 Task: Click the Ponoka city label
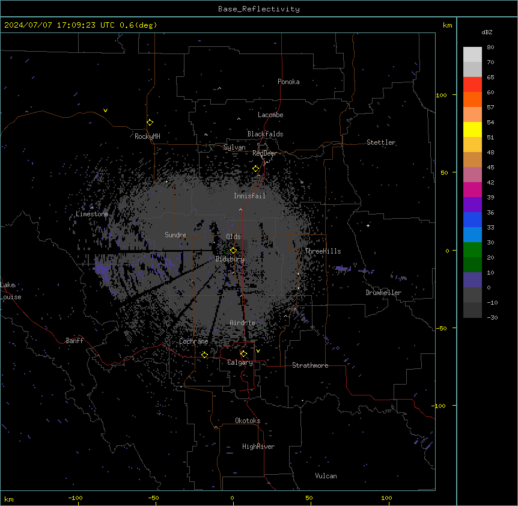288,82
